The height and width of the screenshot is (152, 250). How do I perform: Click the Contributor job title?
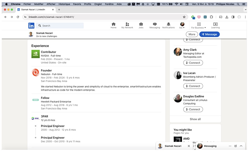(48, 52)
